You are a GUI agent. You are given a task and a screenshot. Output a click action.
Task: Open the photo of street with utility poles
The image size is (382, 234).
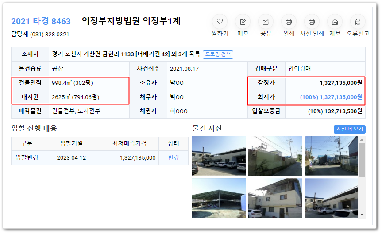(331, 156)
